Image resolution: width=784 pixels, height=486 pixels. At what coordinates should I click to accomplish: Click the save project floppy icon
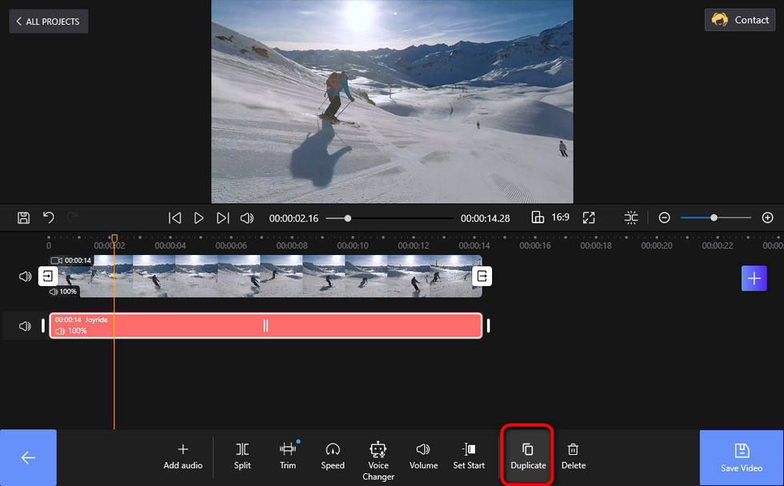(x=23, y=217)
